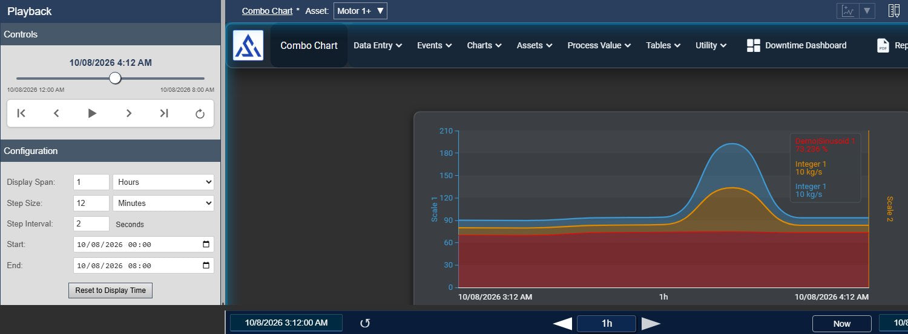Viewport: 908px width, 334px height.
Task: Focus the Step Size value field
Action: click(x=91, y=203)
